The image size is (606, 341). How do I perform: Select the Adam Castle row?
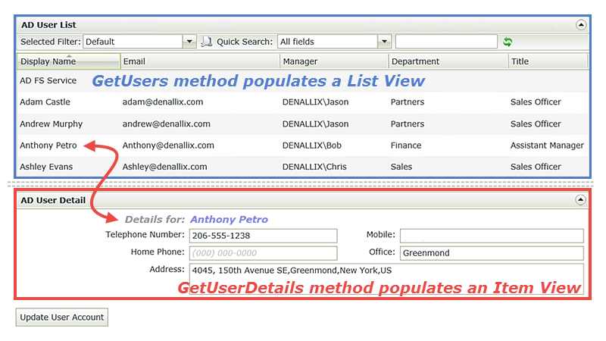(302, 102)
